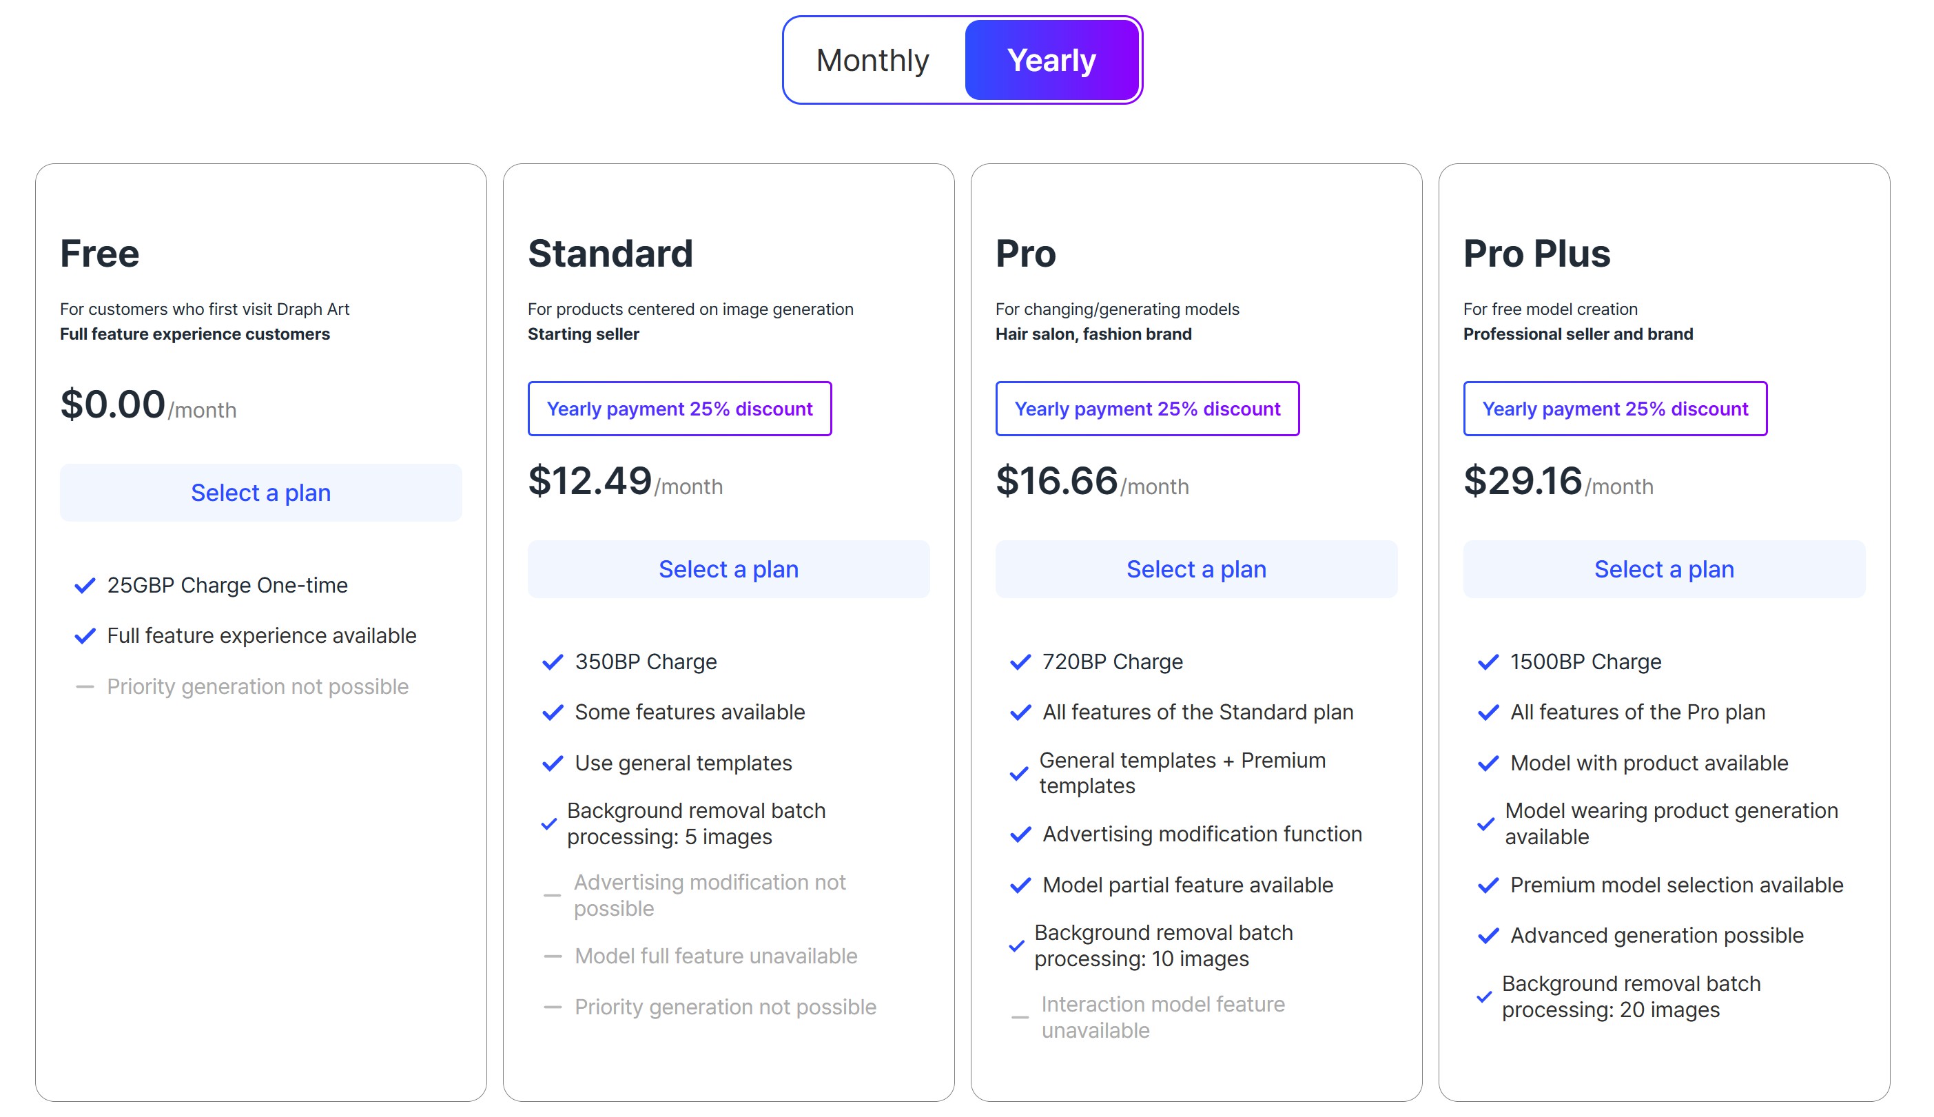
Task: Click checkmark beside Premium model selection available
Action: pos(1488,885)
